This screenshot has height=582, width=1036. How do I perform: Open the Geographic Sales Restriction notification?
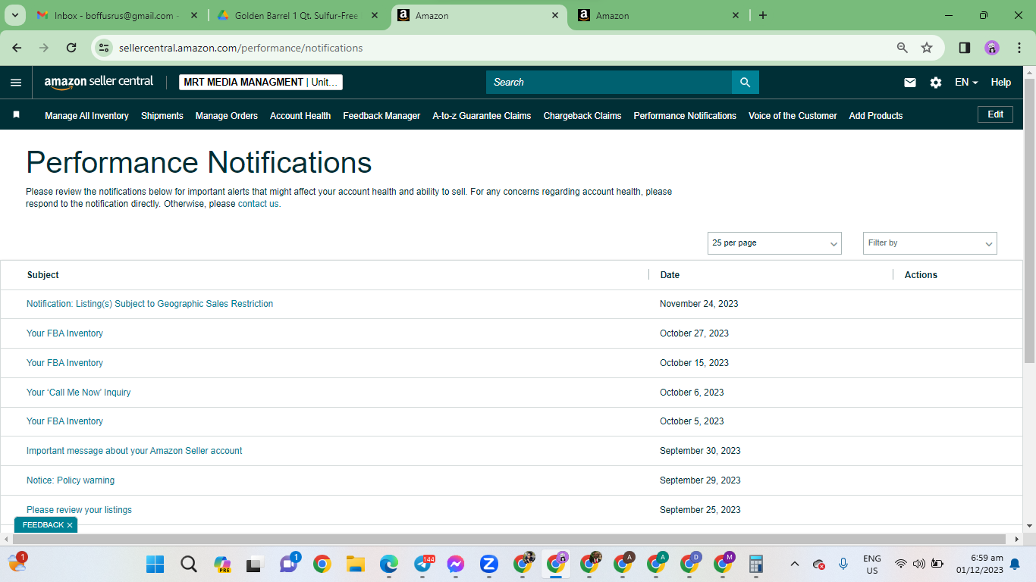(x=150, y=304)
